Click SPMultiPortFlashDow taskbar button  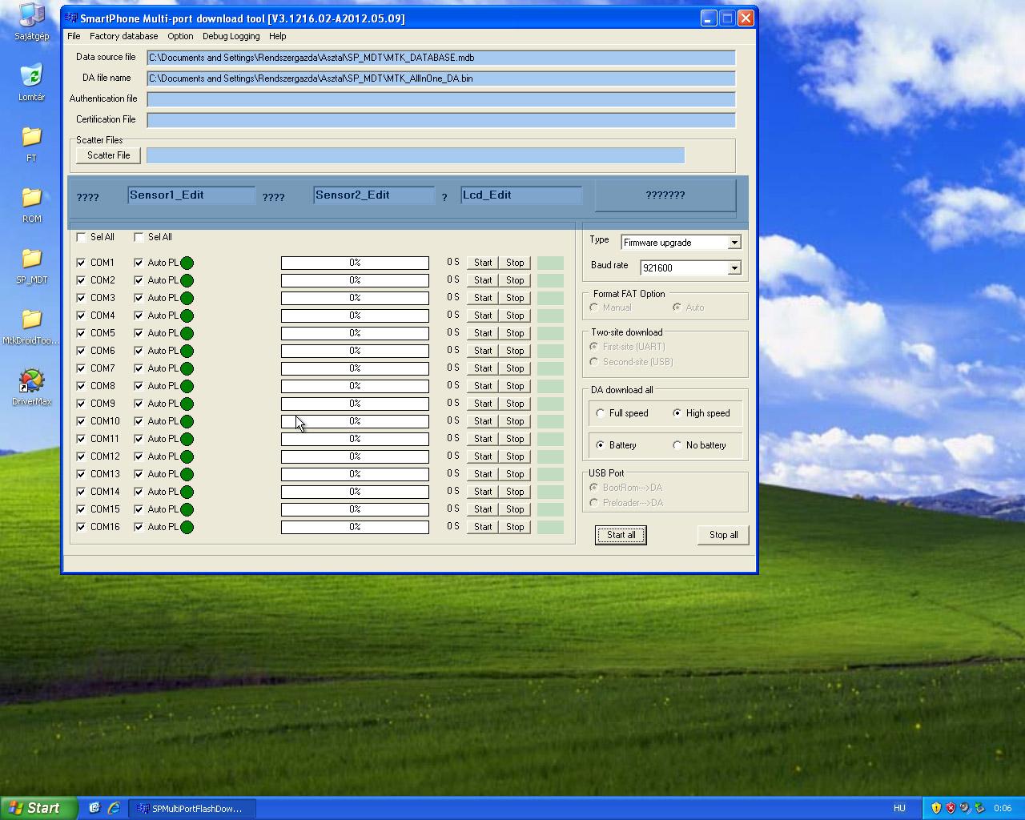(x=192, y=808)
